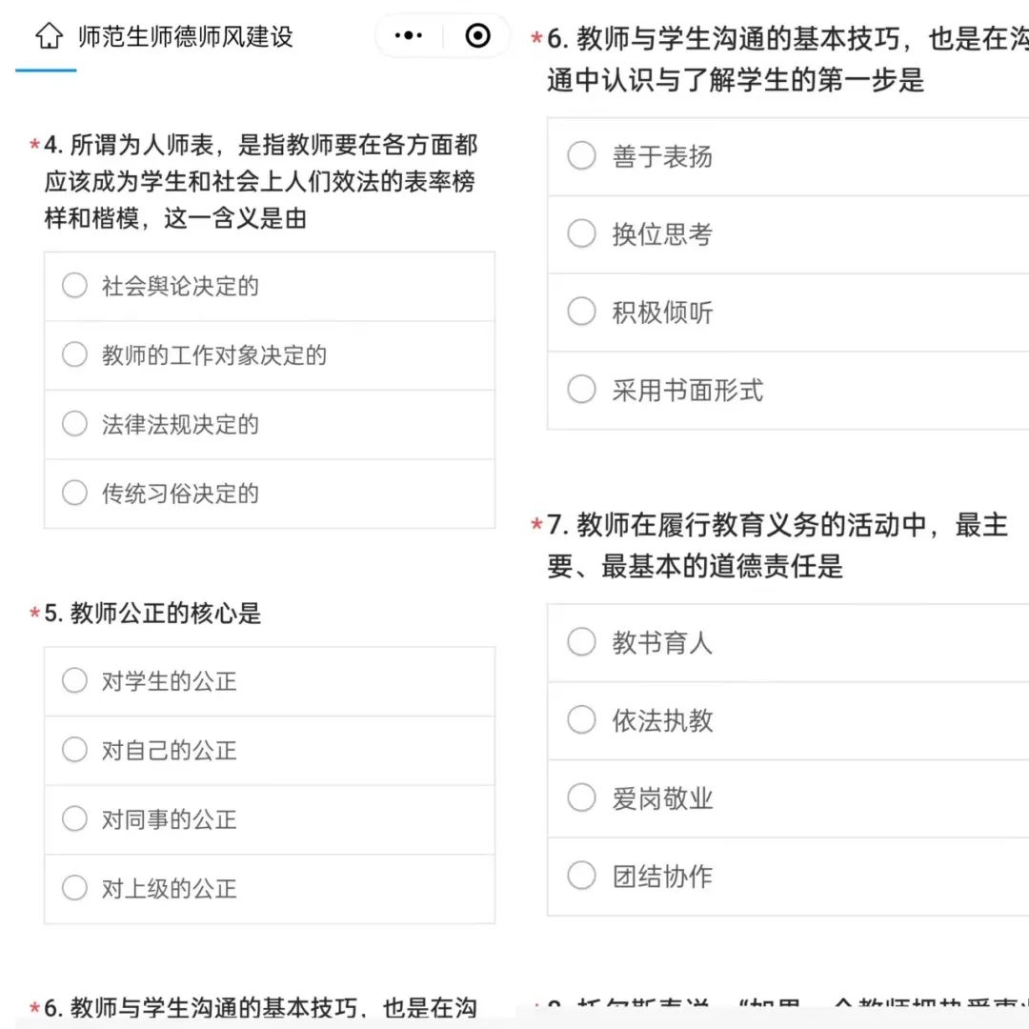1029x1029 pixels.
Task: Select 社会舆论决定的 radio option
Action: [75, 286]
